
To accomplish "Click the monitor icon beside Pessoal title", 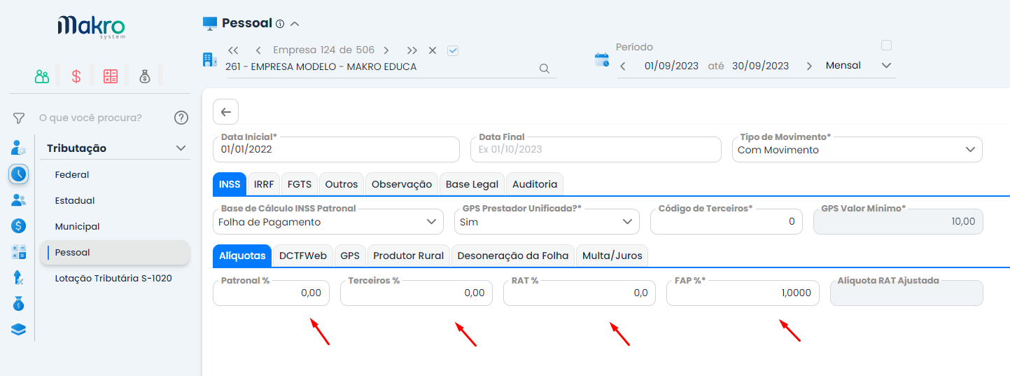I will coord(210,24).
